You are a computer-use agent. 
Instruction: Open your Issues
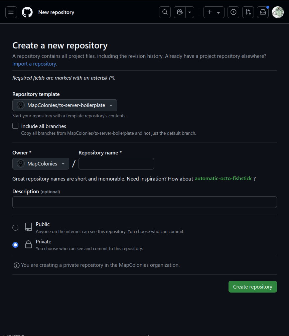(x=233, y=12)
